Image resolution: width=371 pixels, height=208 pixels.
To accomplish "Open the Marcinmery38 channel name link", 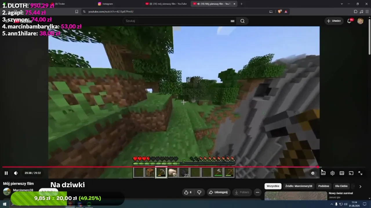I will [23, 190].
